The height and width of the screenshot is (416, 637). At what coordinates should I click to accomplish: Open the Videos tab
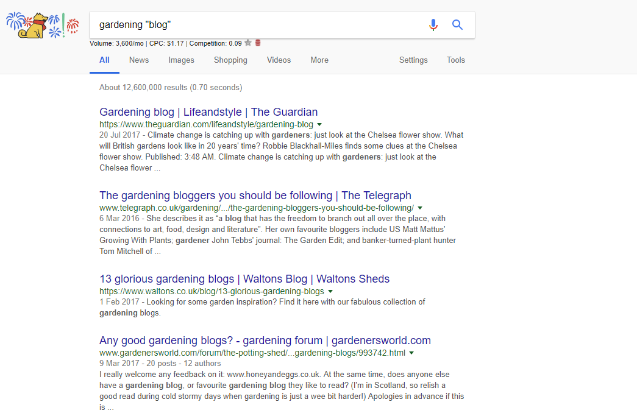point(279,60)
